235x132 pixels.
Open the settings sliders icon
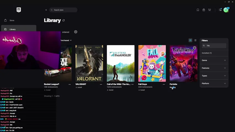(x=220, y=10)
